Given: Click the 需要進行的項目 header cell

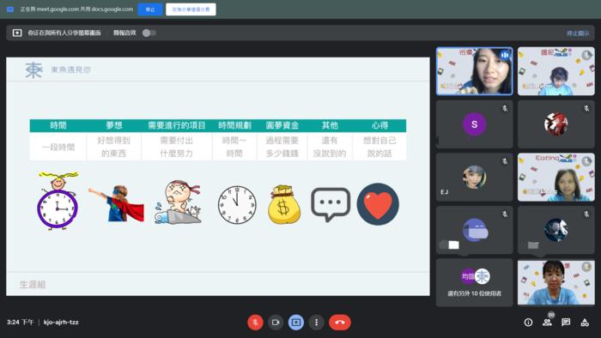Looking at the screenshot, I should point(177,125).
